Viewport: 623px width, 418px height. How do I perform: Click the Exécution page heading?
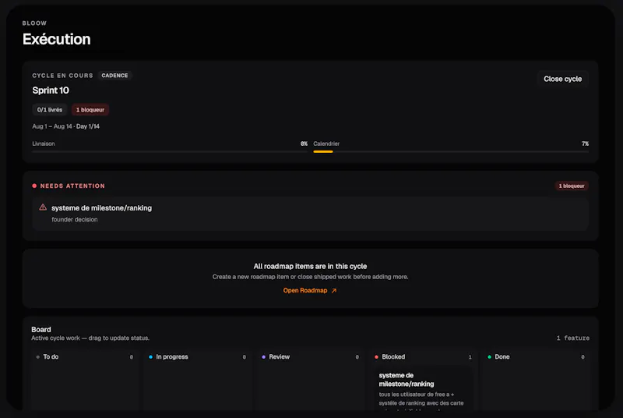(x=57, y=39)
